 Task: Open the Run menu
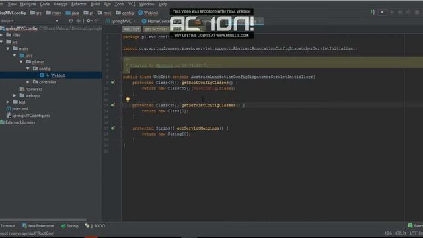pos(107,4)
